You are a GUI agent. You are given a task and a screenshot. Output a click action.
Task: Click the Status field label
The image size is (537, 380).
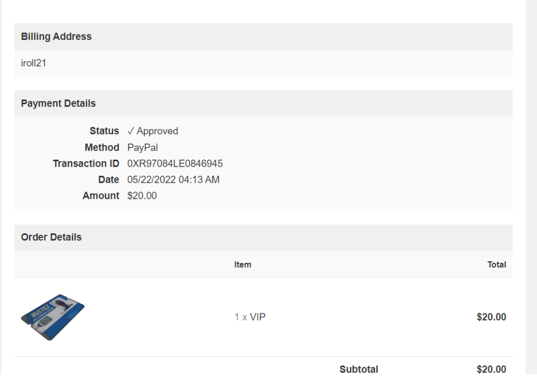pos(104,131)
